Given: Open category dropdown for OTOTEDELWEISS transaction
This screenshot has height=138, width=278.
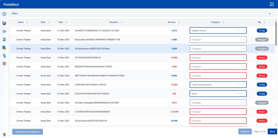Looking at the screenshot, I should [244, 58].
